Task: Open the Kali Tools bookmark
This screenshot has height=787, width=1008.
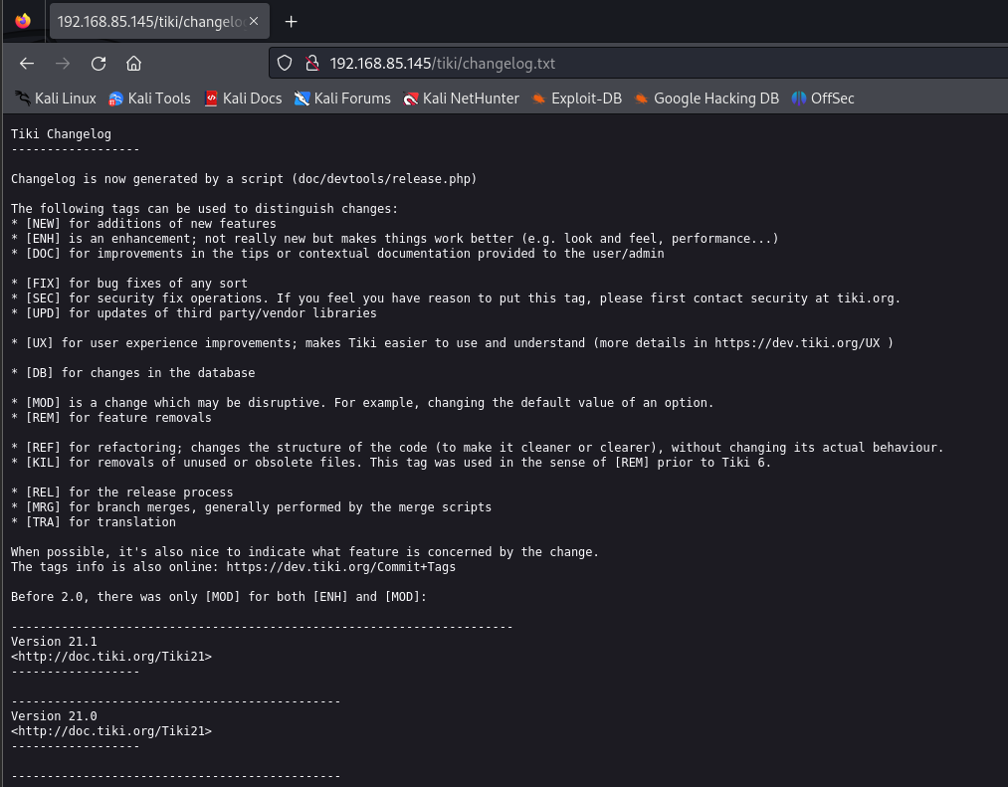Action: [x=149, y=98]
